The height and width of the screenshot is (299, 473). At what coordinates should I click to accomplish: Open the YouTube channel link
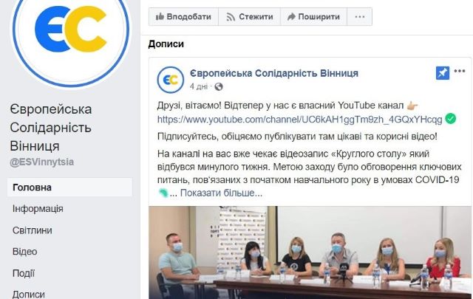(299, 120)
